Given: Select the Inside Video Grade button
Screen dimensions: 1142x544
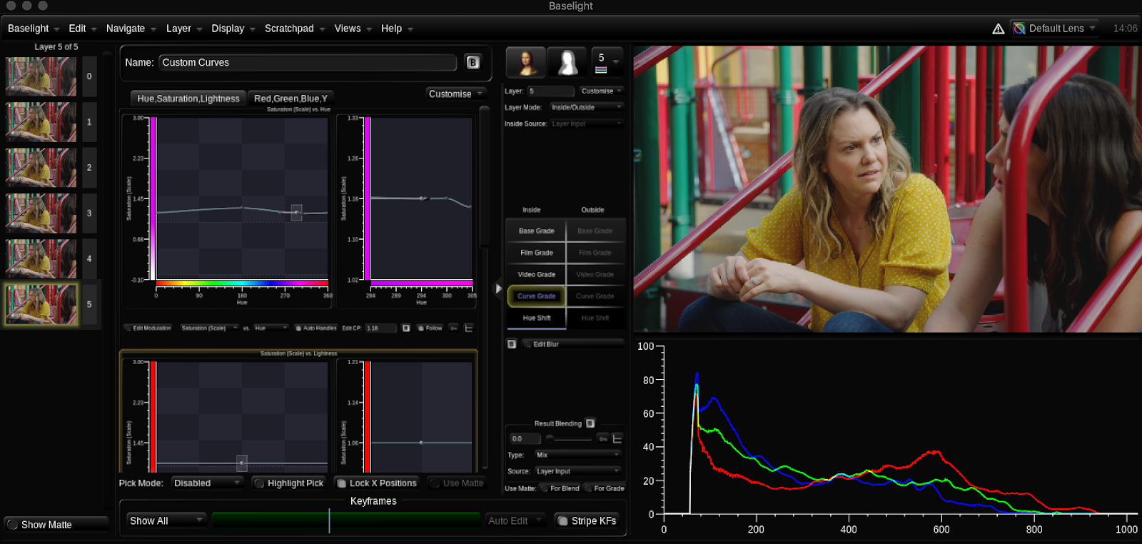Looking at the screenshot, I should point(537,274).
